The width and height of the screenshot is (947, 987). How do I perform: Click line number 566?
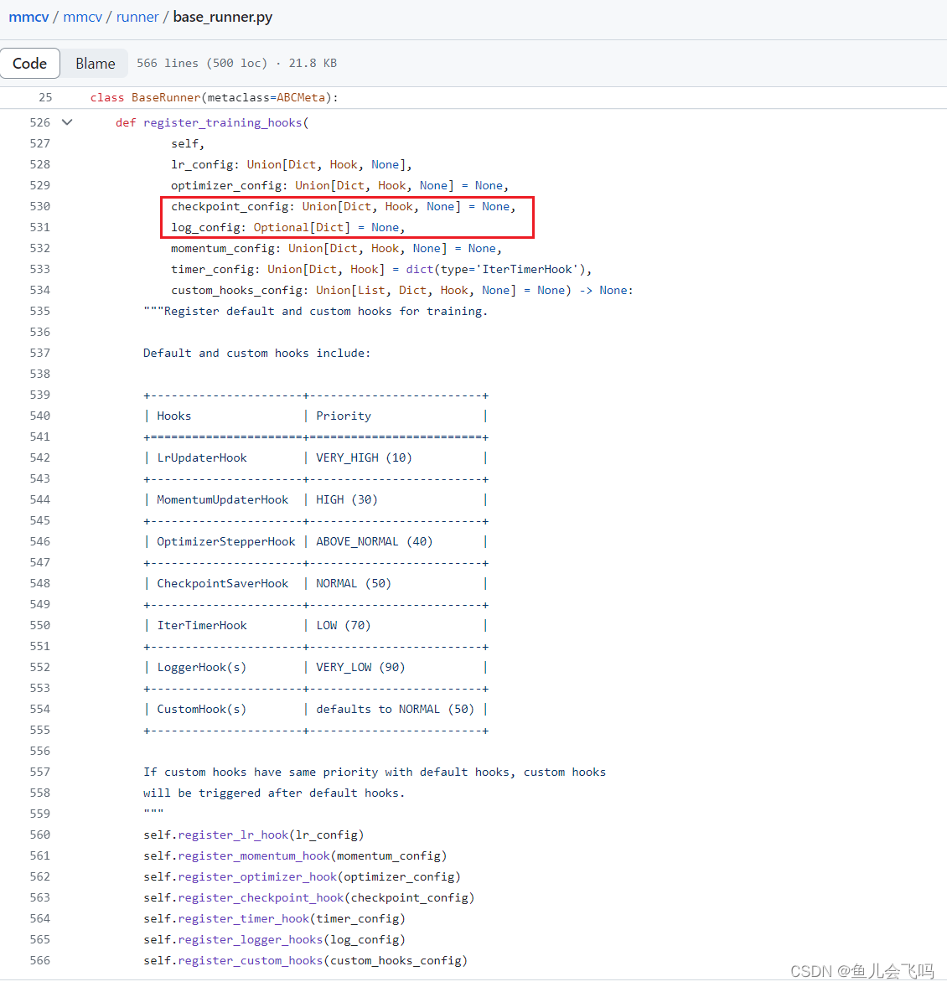click(39, 960)
